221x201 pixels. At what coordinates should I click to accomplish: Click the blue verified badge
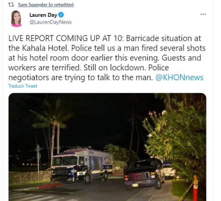pos(61,15)
